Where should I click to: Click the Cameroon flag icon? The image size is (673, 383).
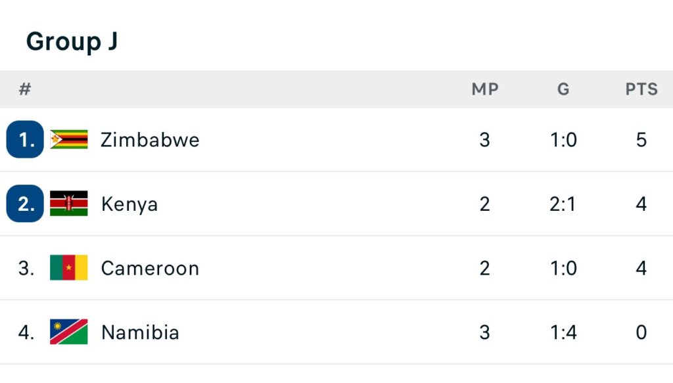[x=68, y=267]
